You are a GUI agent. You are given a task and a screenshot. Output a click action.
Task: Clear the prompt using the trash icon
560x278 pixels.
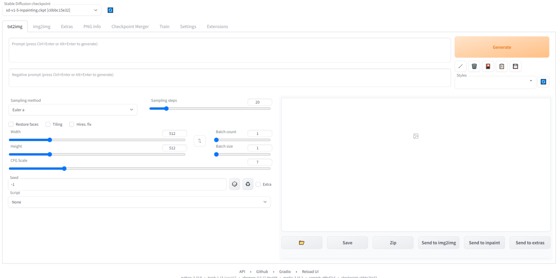click(x=474, y=66)
